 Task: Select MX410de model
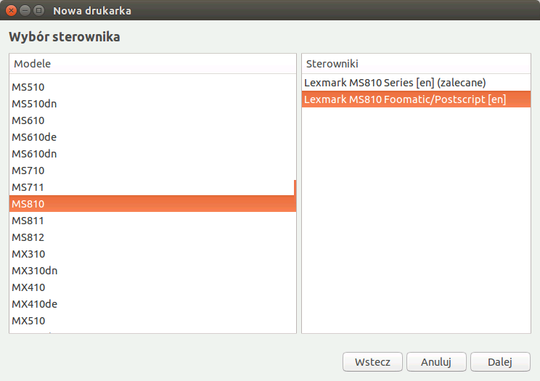(152, 304)
